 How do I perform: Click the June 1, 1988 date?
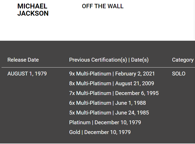click(130, 103)
